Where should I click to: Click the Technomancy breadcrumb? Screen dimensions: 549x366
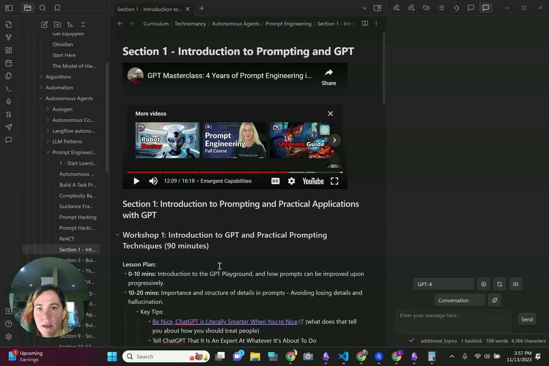(x=190, y=24)
